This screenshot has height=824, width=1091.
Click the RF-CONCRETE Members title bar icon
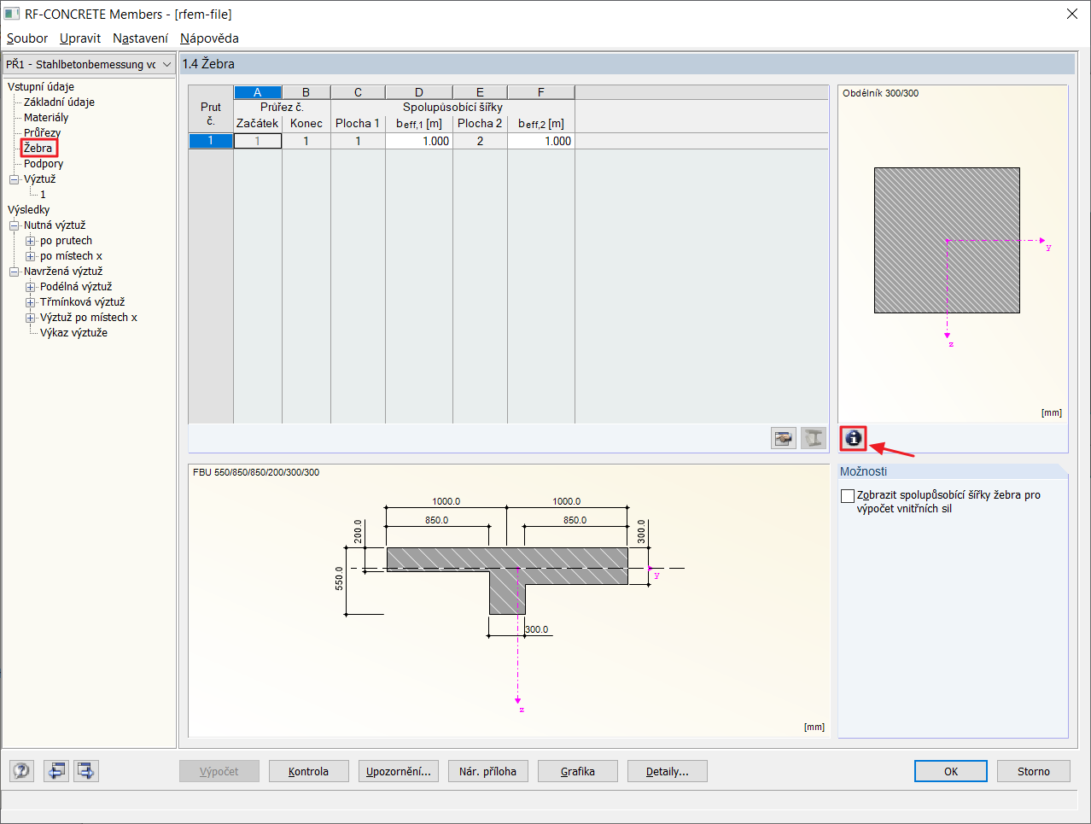[x=12, y=14]
